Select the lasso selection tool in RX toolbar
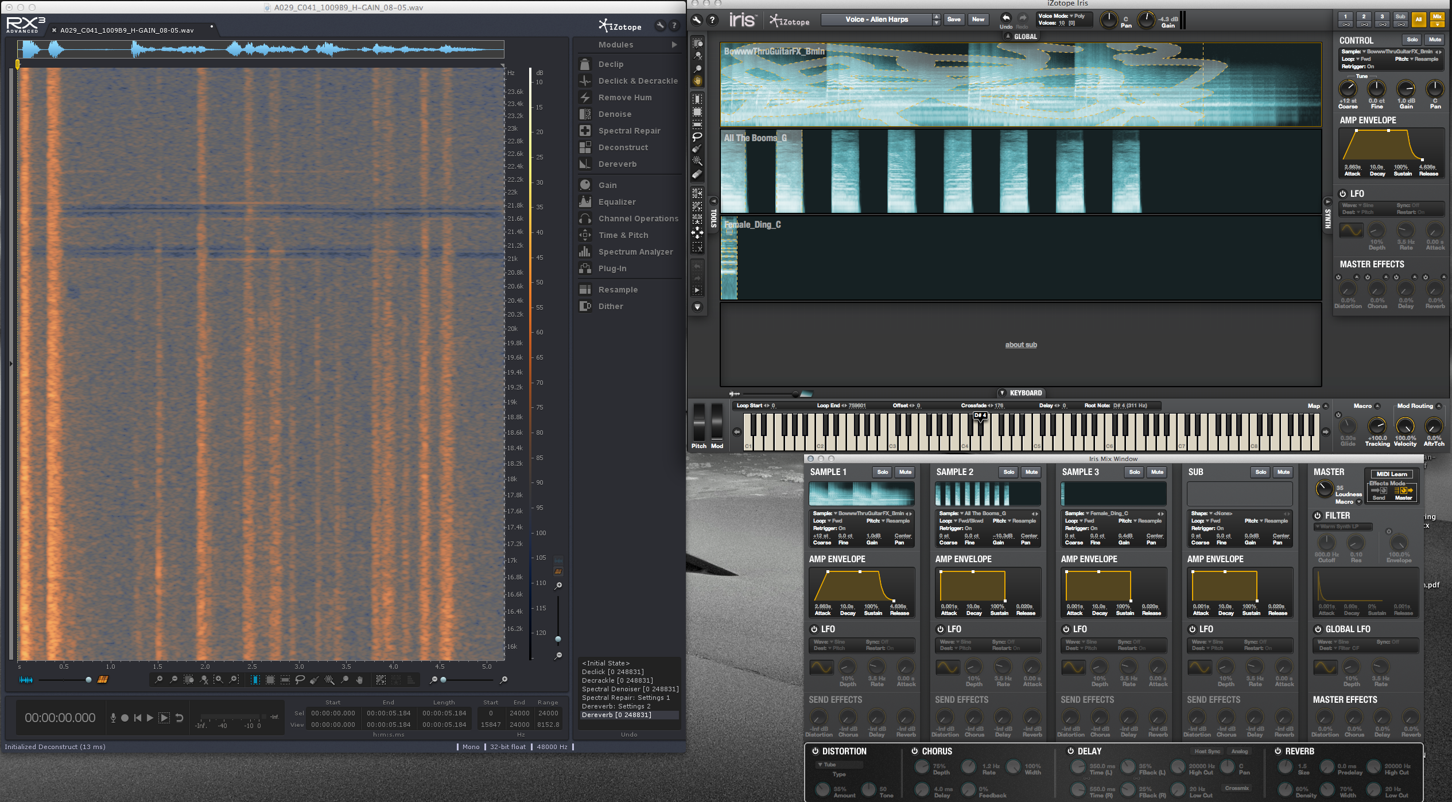Screen dimensions: 1452x802 300,680
